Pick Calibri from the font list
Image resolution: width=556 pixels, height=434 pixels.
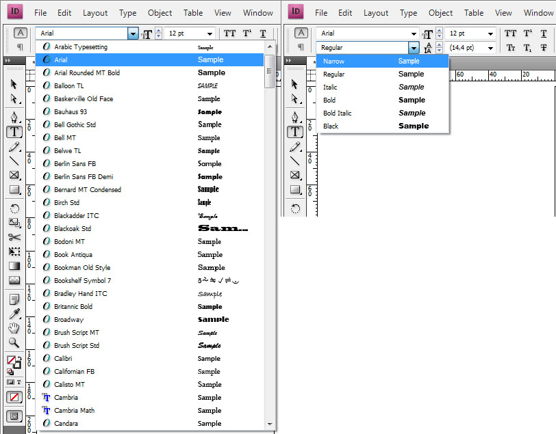coord(150,359)
